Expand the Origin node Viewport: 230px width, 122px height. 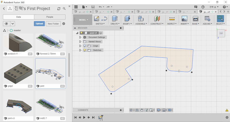80,46
